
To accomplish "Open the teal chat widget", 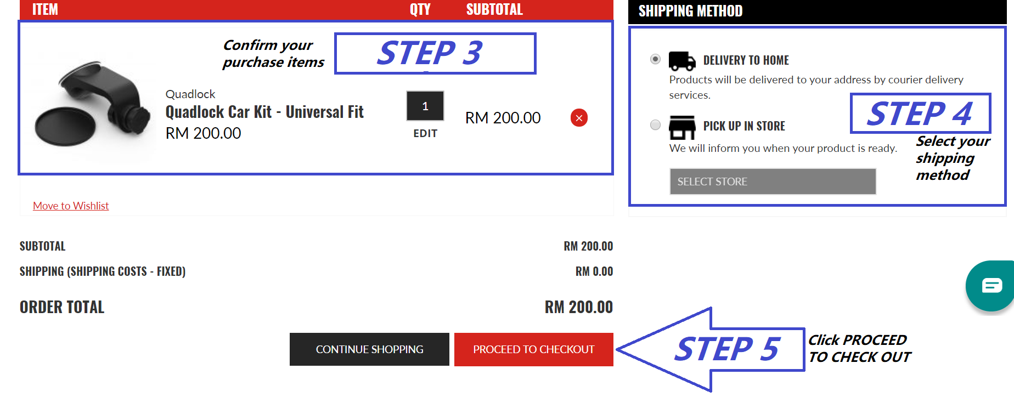I will coord(991,286).
